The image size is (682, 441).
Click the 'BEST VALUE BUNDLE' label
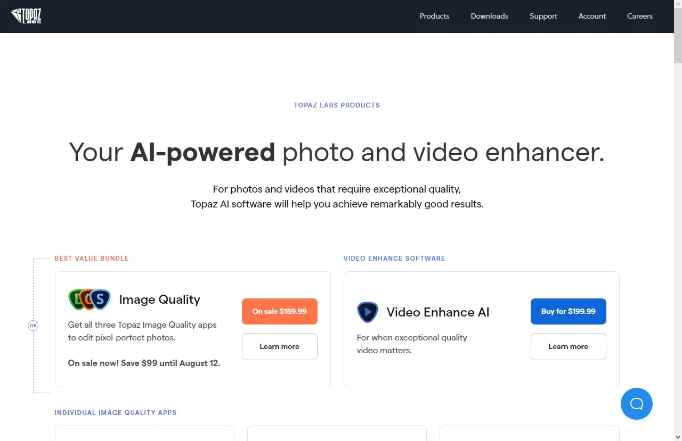click(x=91, y=259)
